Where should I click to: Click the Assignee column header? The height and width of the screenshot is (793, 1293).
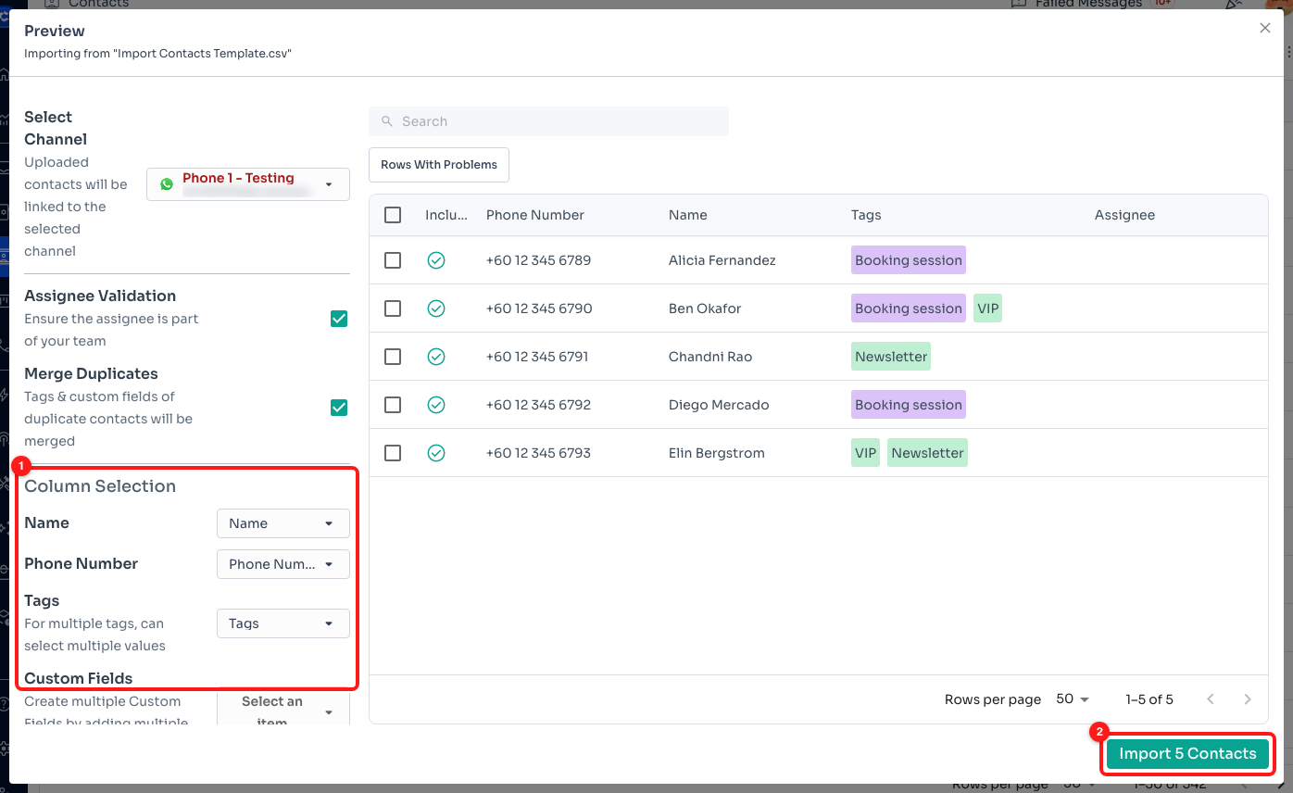[x=1124, y=215]
